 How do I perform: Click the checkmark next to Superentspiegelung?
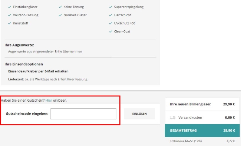[110, 7]
